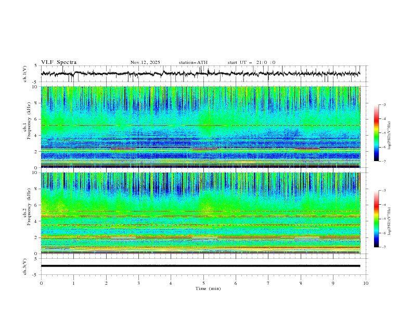
Task: Click the ch.1 spectrogram colorbar
Action: tap(376, 133)
